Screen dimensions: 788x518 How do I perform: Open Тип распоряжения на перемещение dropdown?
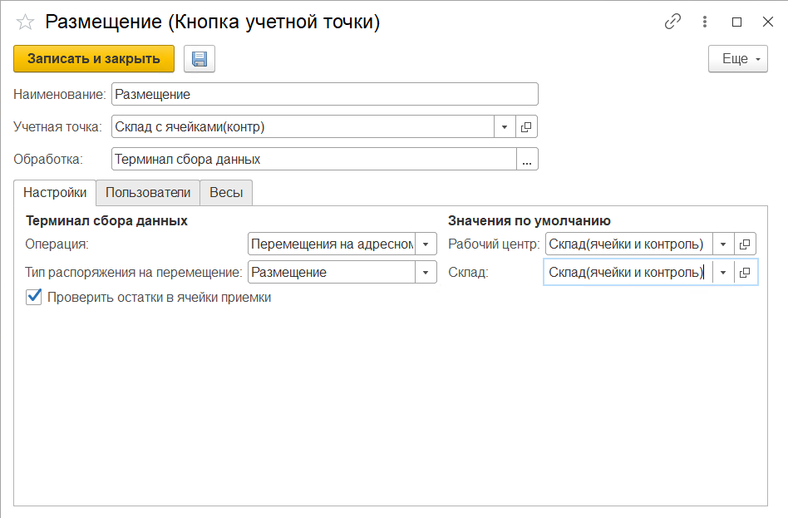426,272
